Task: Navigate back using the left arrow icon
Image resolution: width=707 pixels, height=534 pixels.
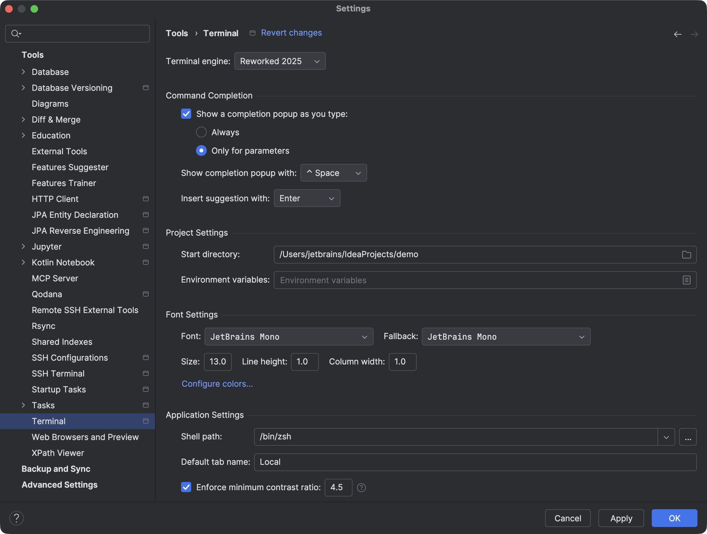Action: pos(678,34)
